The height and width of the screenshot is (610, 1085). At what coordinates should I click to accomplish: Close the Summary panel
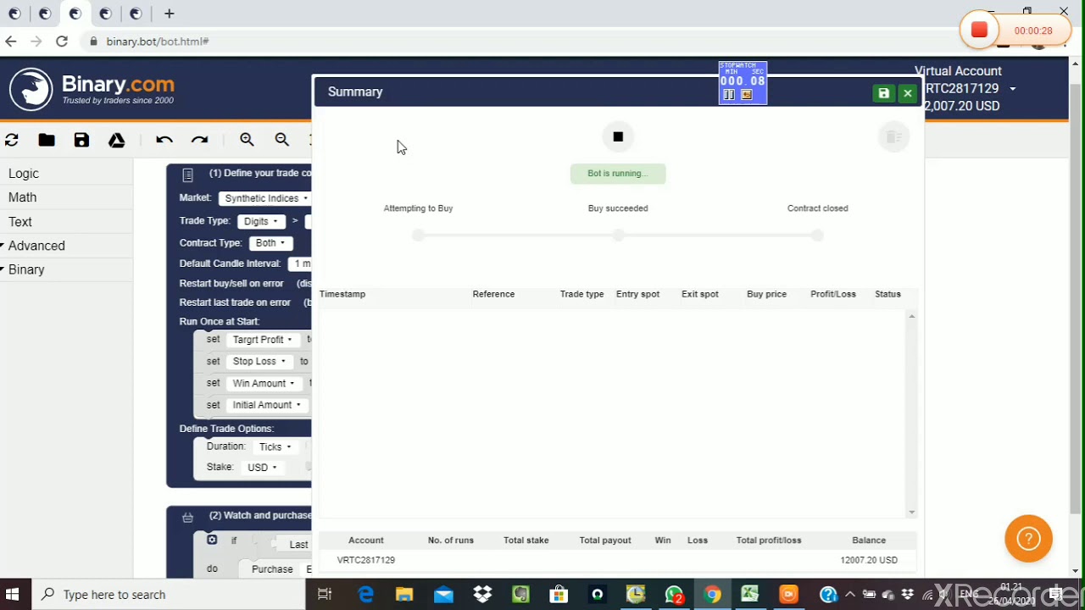(908, 93)
